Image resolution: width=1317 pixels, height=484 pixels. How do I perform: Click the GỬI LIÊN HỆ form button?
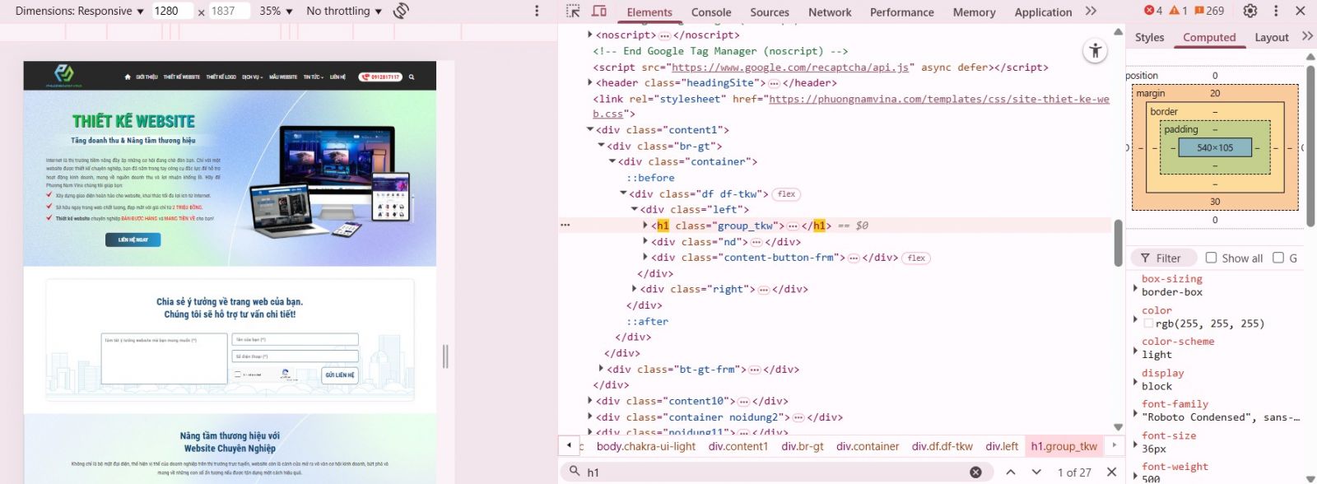click(340, 375)
